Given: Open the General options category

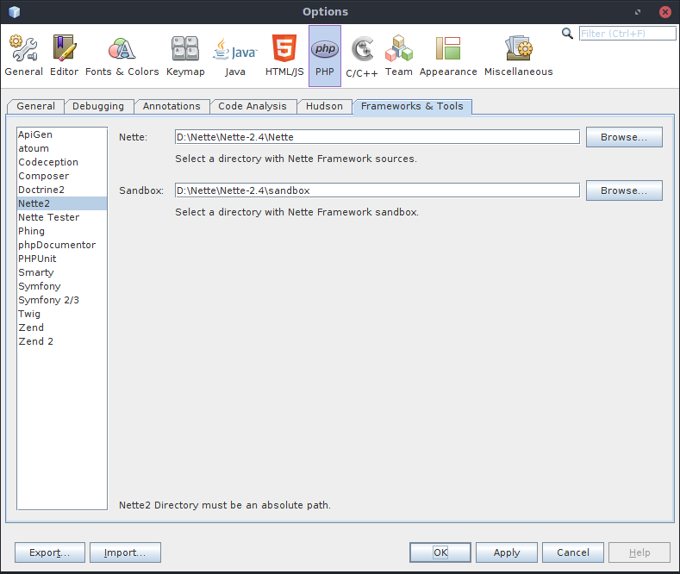Looking at the screenshot, I should pos(24,56).
